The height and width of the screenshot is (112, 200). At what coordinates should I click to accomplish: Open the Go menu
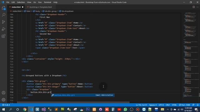[35, 2]
